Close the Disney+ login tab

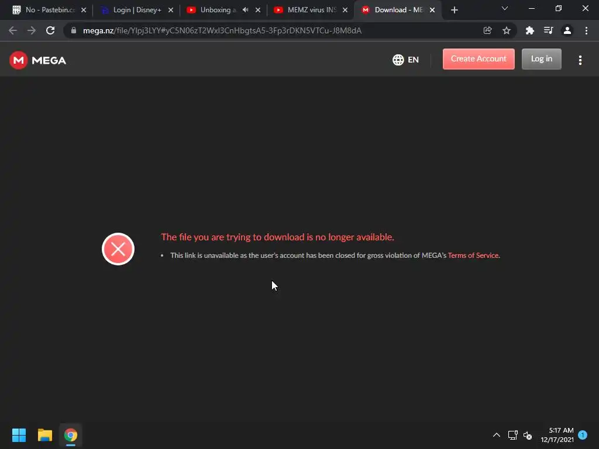(171, 10)
